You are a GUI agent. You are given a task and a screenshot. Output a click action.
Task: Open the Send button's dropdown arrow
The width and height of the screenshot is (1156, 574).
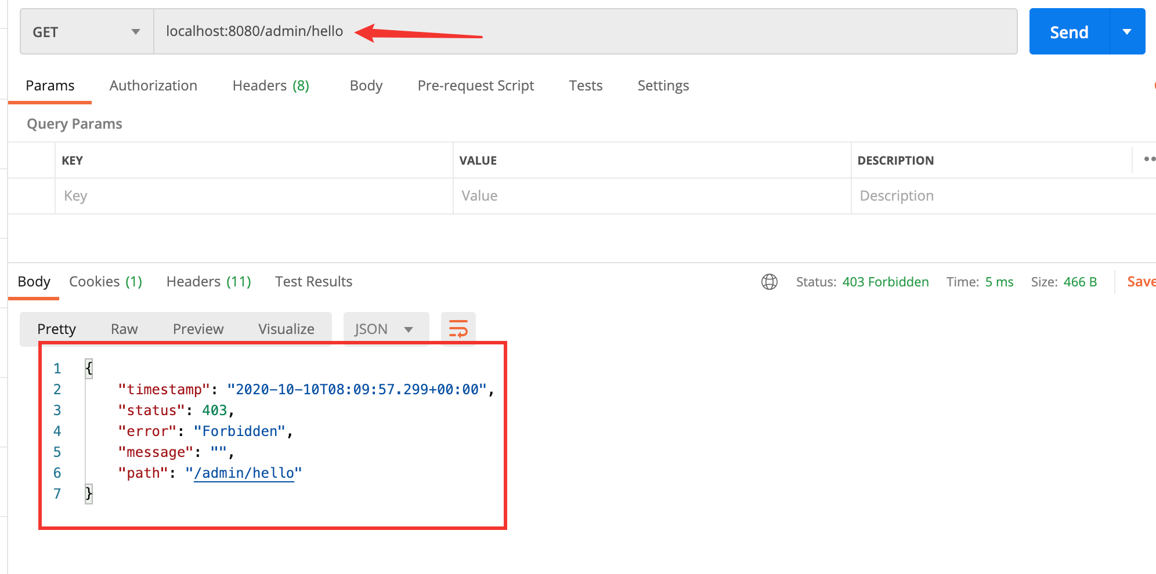1127,32
